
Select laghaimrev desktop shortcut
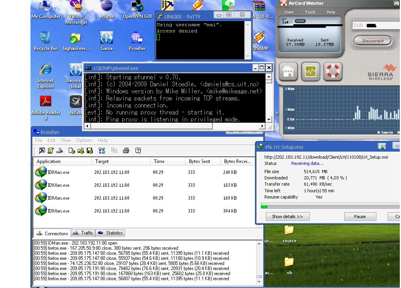[76, 41]
